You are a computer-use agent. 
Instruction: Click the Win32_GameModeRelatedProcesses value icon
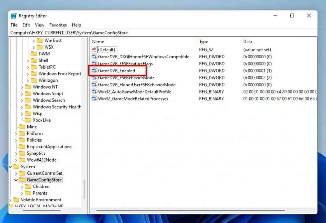click(x=94, y=99)
